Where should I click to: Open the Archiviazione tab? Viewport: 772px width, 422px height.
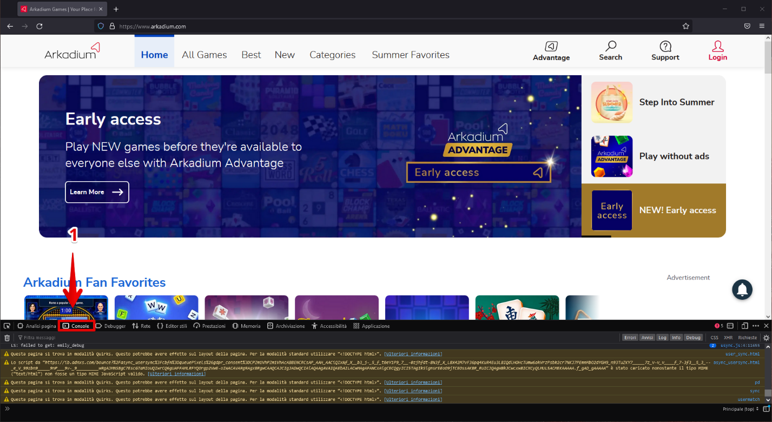pos(286,326)
